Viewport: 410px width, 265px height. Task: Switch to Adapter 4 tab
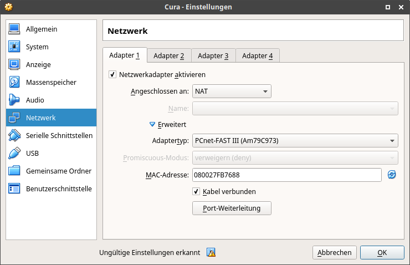258,56
